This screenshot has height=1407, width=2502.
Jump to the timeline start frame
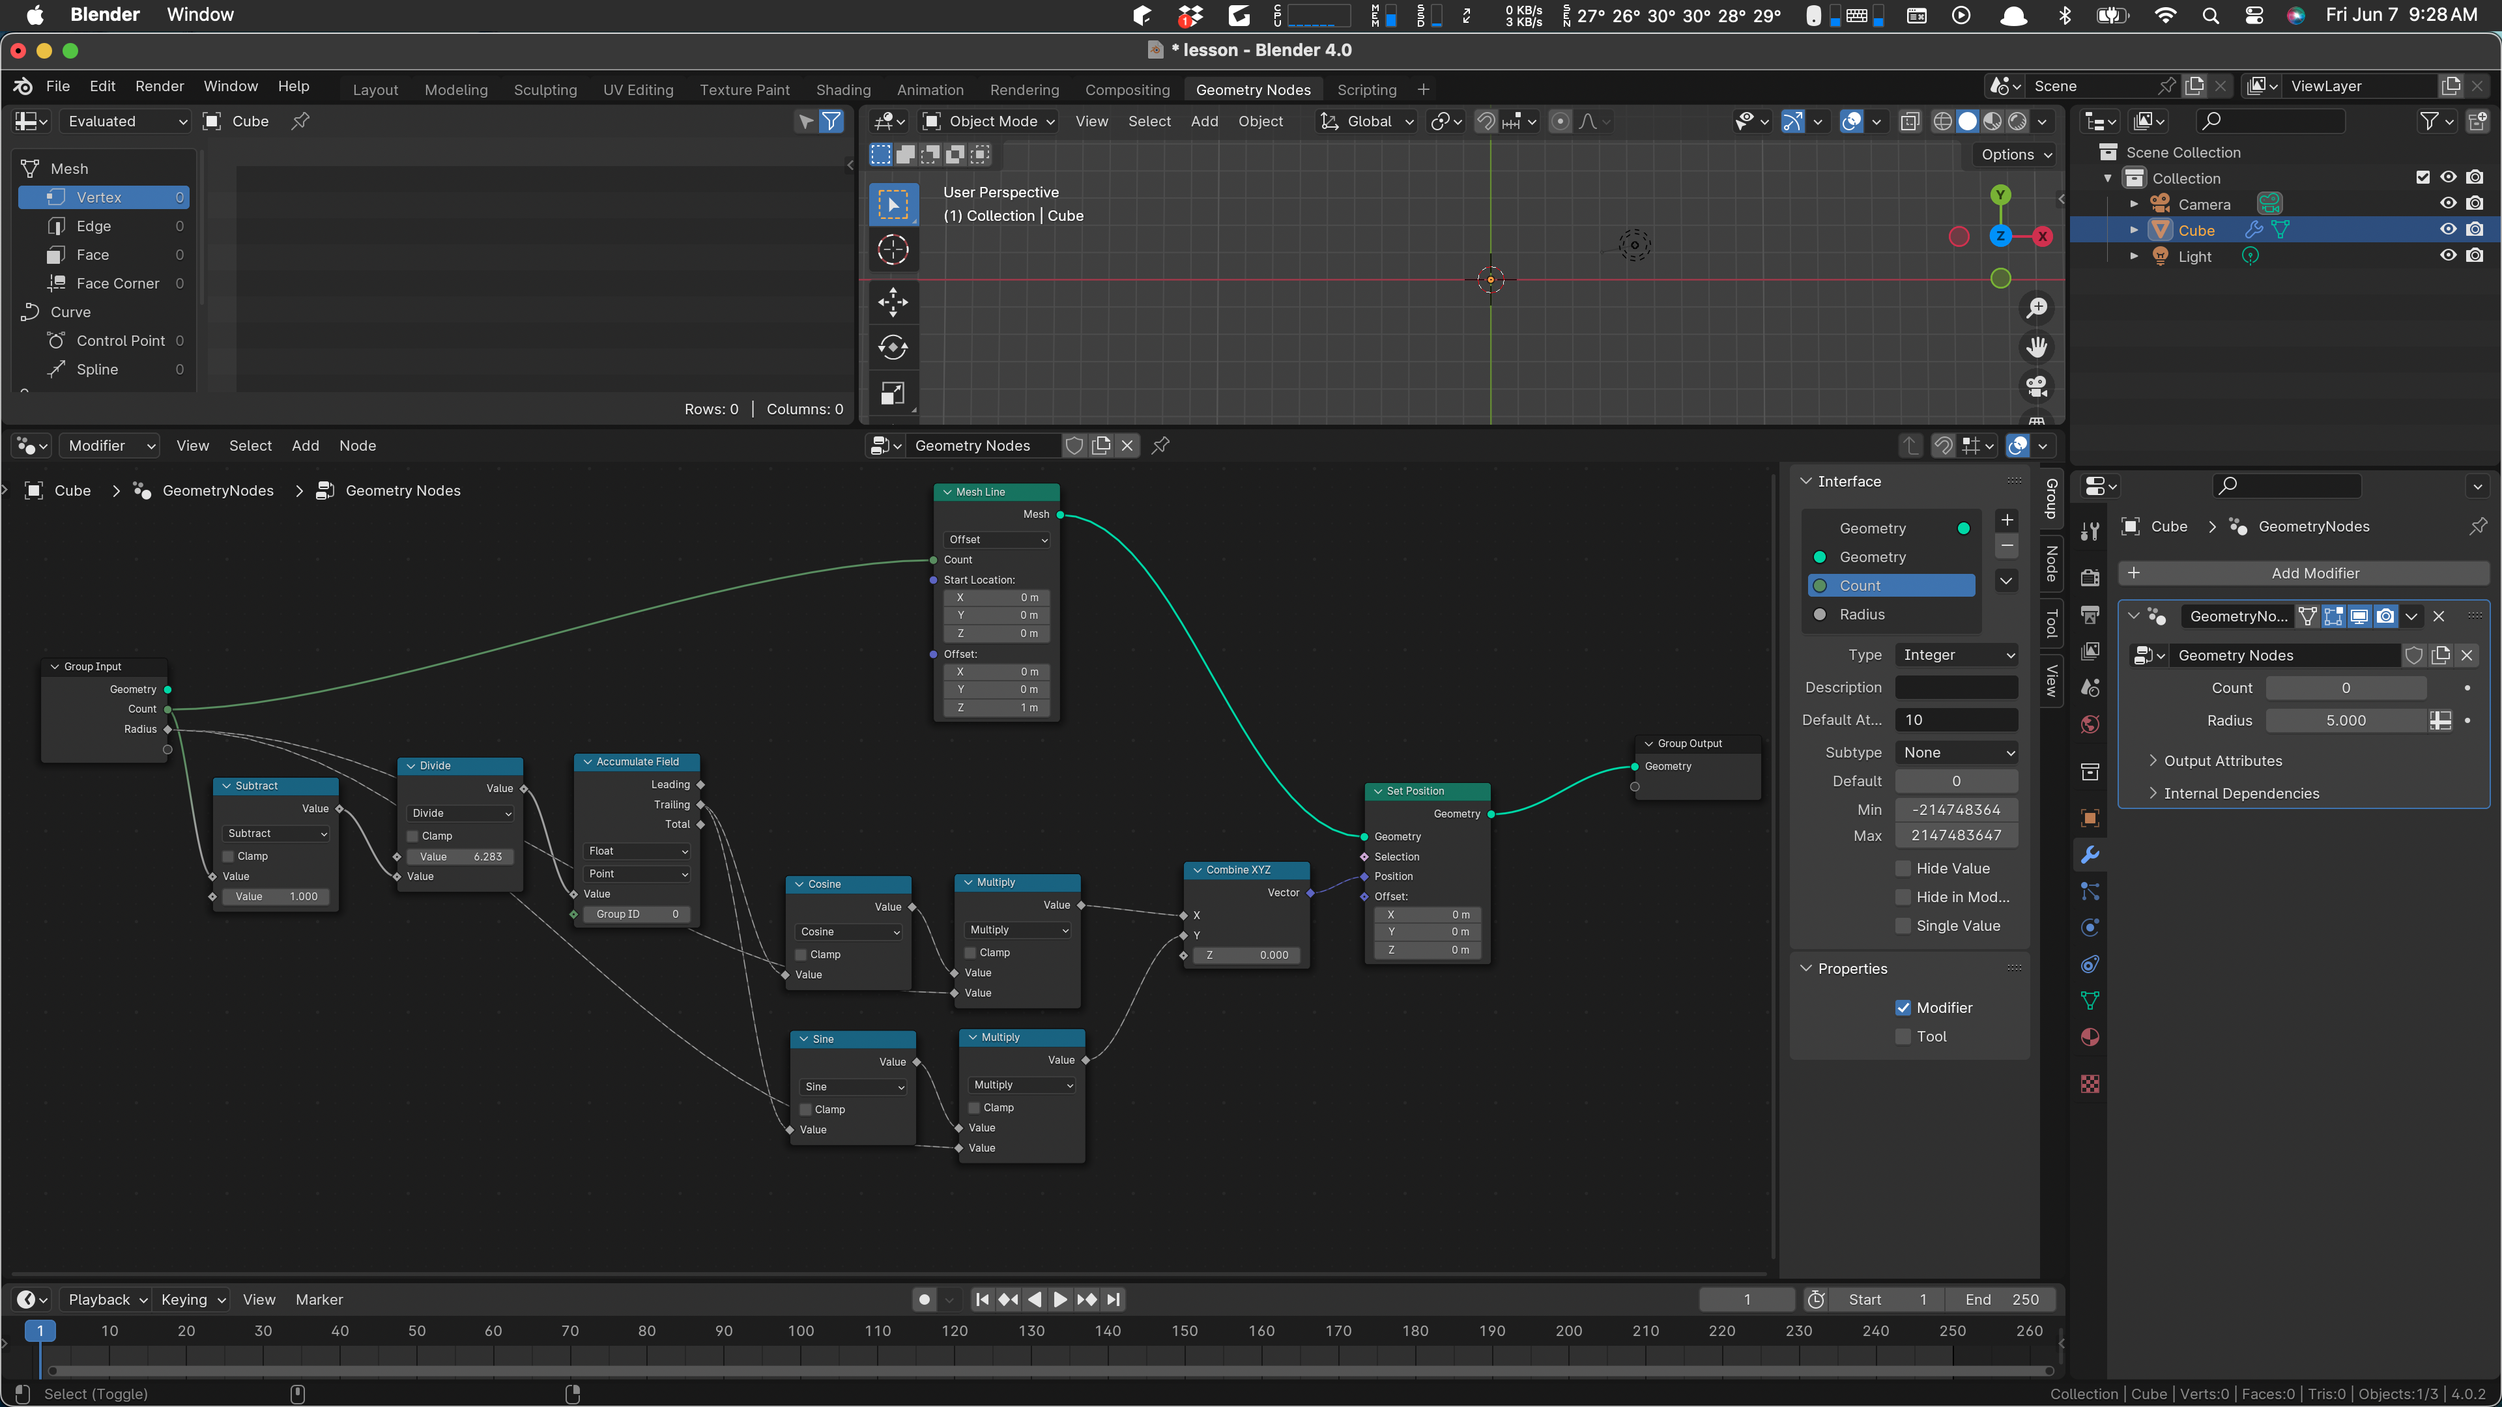(x=982, y=1300)
